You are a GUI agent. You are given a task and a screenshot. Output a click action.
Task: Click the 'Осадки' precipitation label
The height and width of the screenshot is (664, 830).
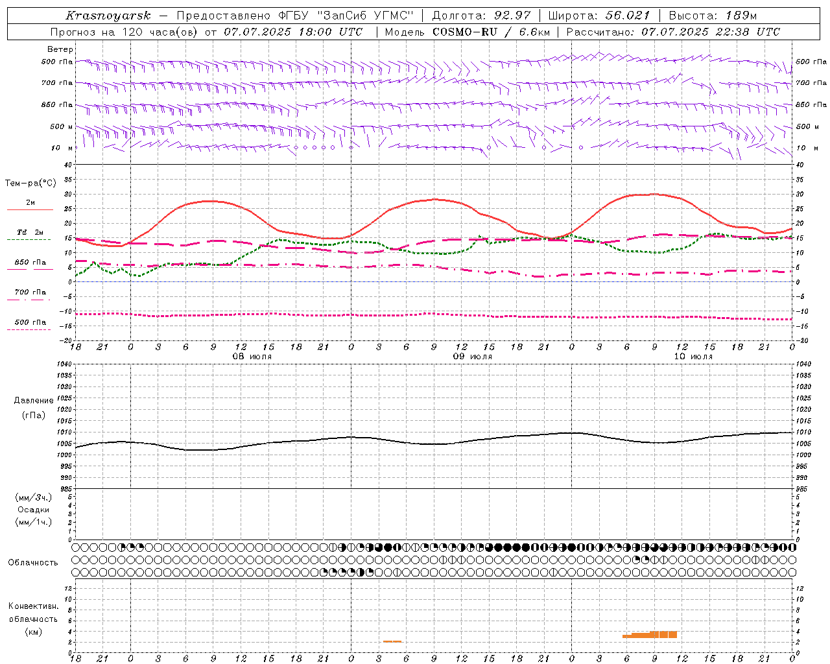34,510
